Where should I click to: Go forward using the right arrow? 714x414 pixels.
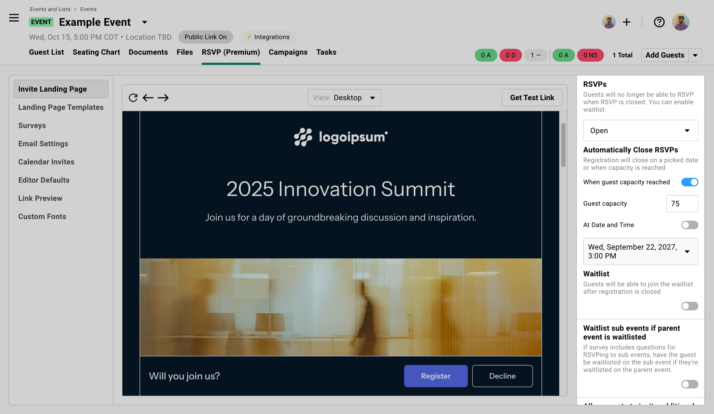(x=163, y=98)
